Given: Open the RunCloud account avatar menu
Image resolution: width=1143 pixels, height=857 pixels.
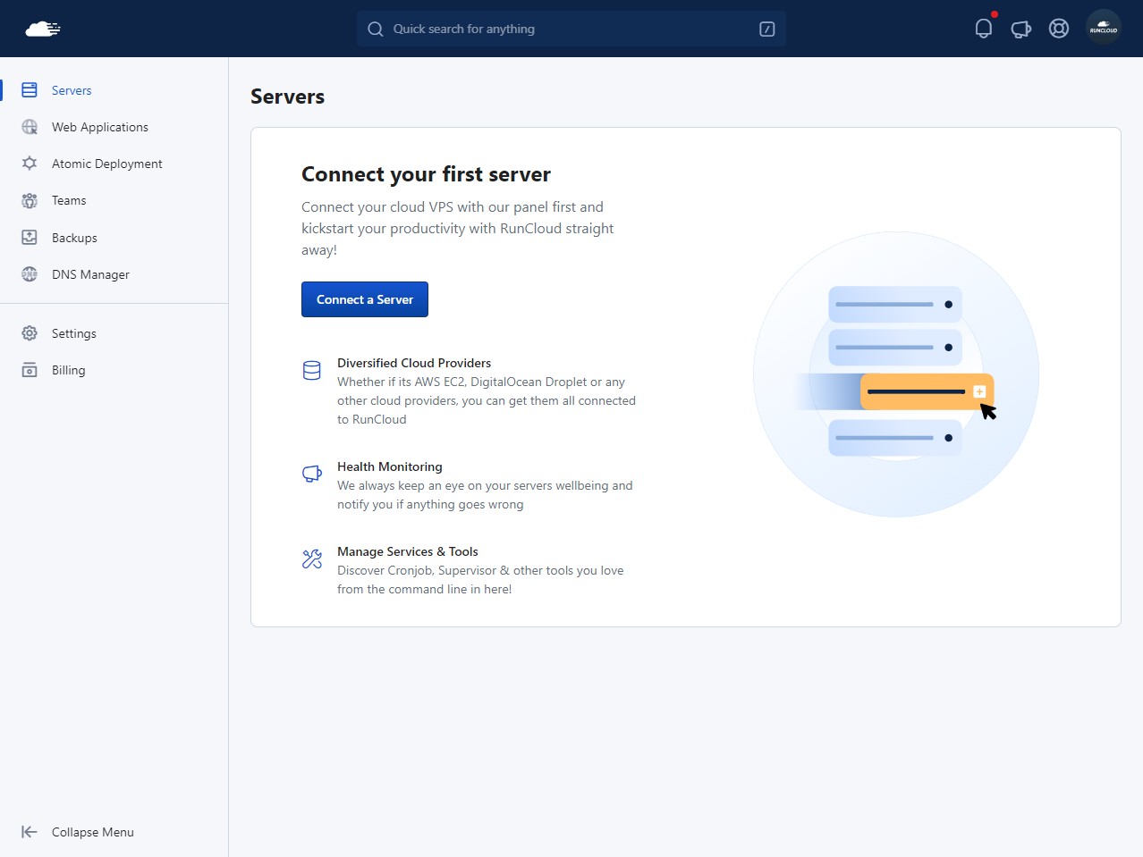Looking at the screenshot, I should pyautogui.click(x=1103, y=28).
